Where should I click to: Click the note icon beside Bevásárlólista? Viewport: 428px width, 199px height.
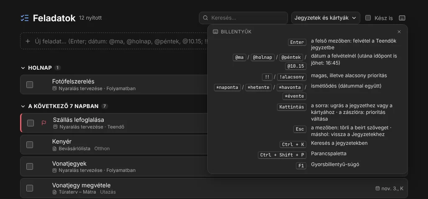55,149
